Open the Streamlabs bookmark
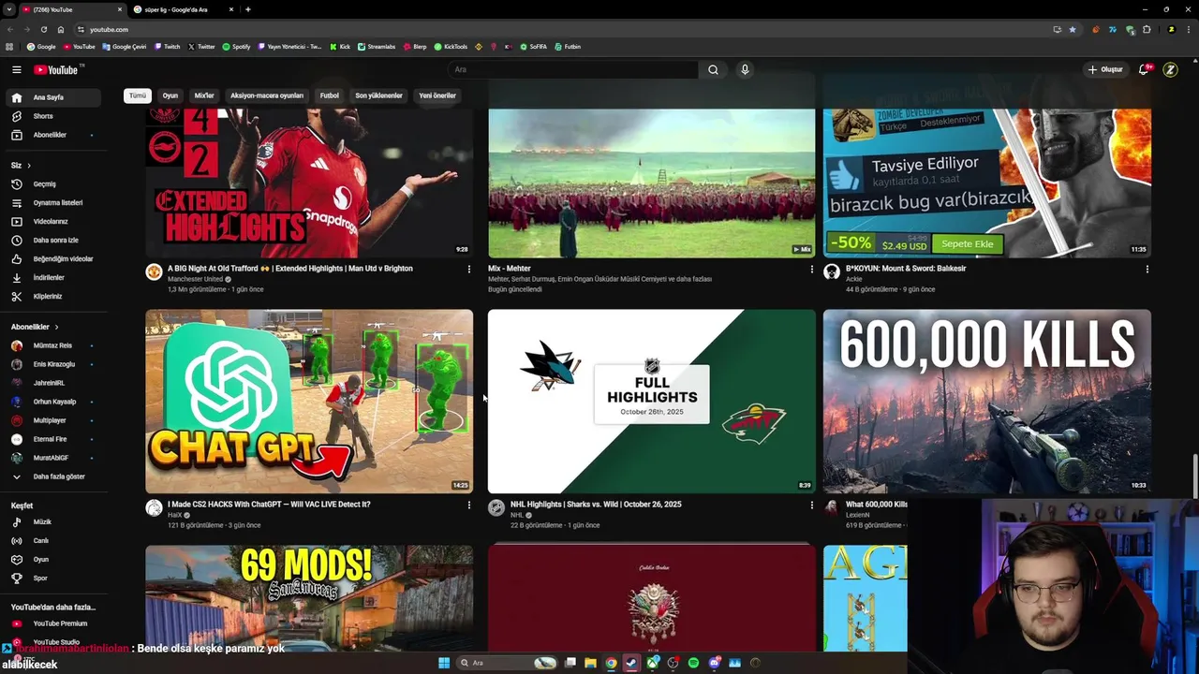Viewport: 1199px width, 674px height. point(377,46)
